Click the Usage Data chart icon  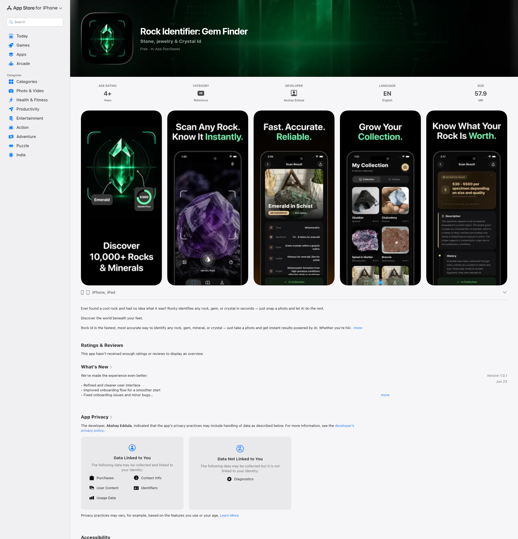(x=92, y=498)
